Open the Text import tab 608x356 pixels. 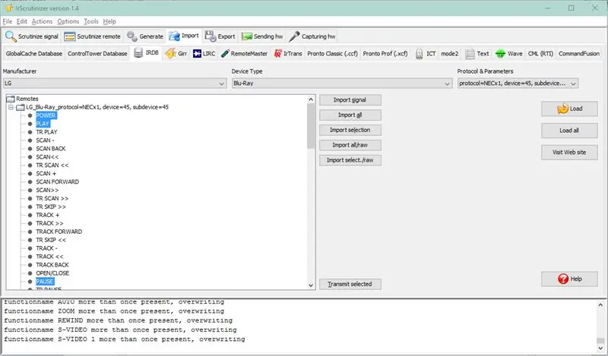click(x=477, y=53)
